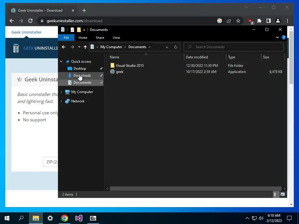
Task: Click date 12/30/2022 11:30 PM cell
Action: coord(202,66)
